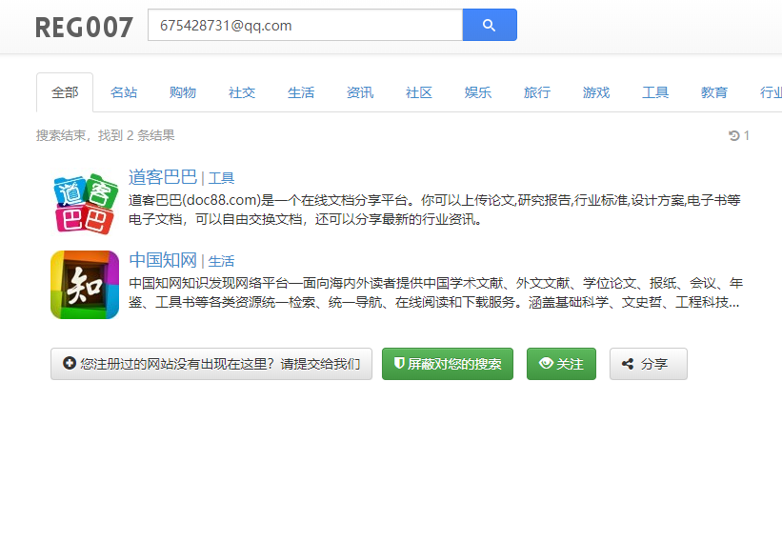The image size is (782, 542).
Task: Open the 道客巴巴 title link
Action: point(163,177)
